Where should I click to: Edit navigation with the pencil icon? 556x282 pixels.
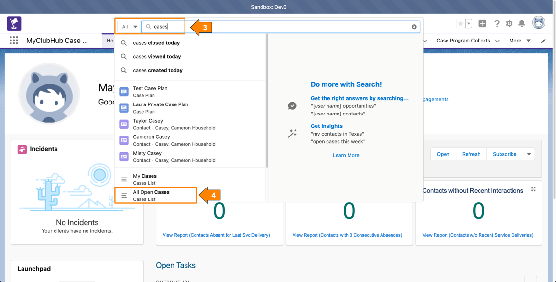coord(543,41)
